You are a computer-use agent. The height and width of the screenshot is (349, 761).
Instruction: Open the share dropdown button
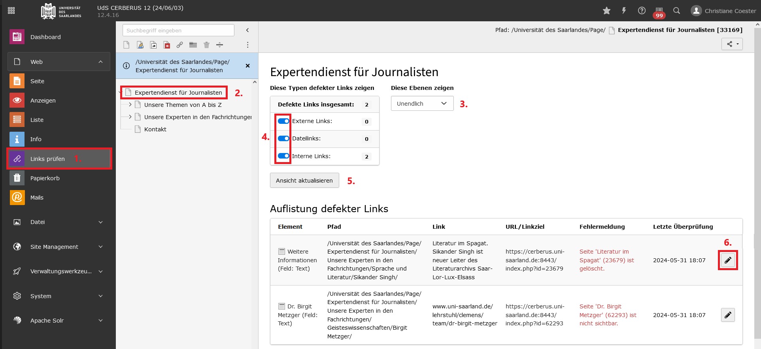(732, 44)
